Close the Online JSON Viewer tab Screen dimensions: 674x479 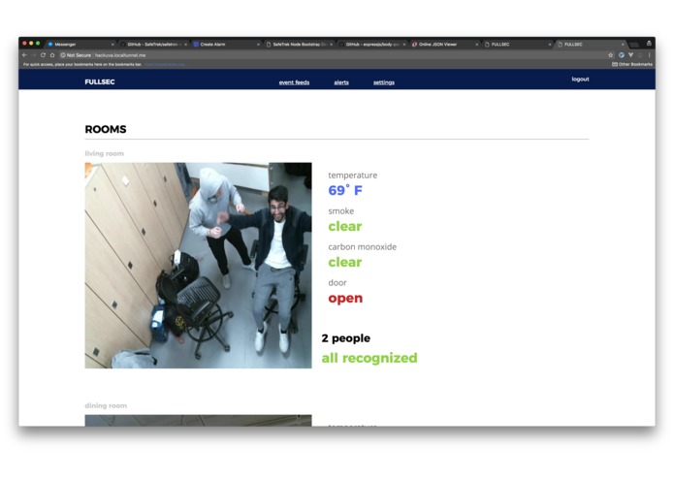[x=477, y=45]
